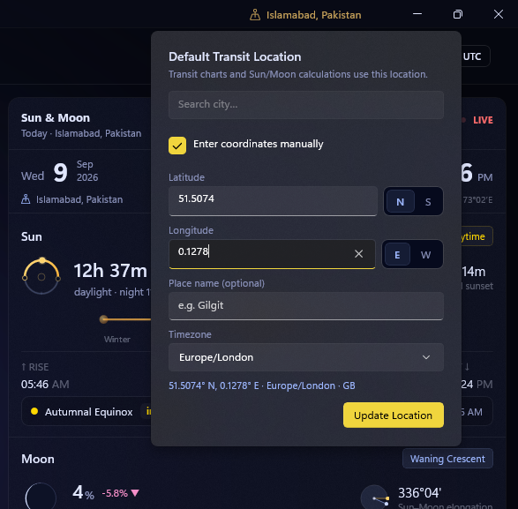The image size is (518, 509).
Task: Click the Wed 9 Sep 2026 date
Action: (x=59, y=173)
